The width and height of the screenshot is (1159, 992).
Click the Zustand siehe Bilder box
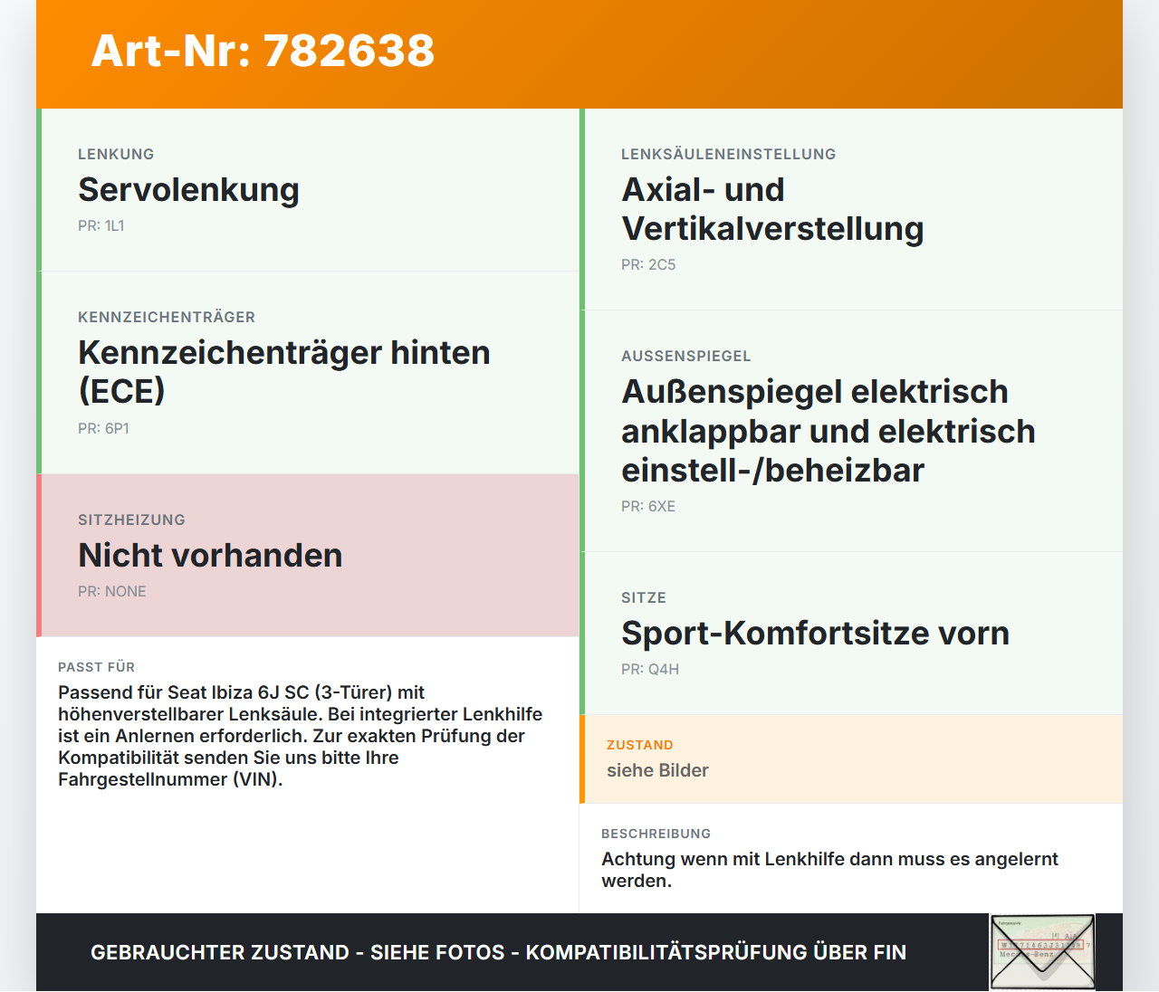pos(851,758)
